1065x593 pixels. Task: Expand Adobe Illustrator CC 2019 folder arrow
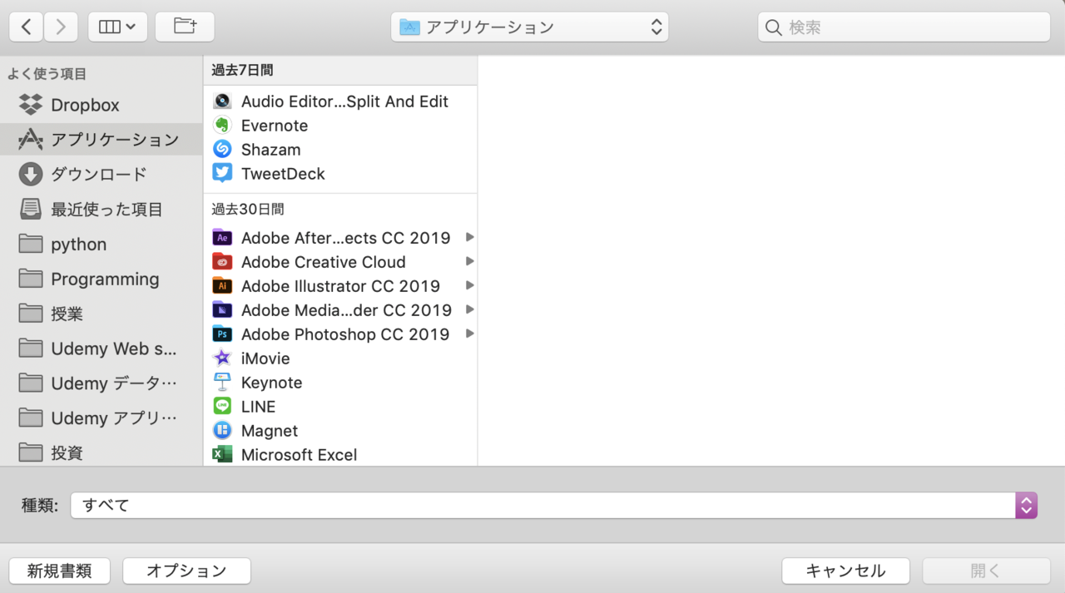(470, 286)
